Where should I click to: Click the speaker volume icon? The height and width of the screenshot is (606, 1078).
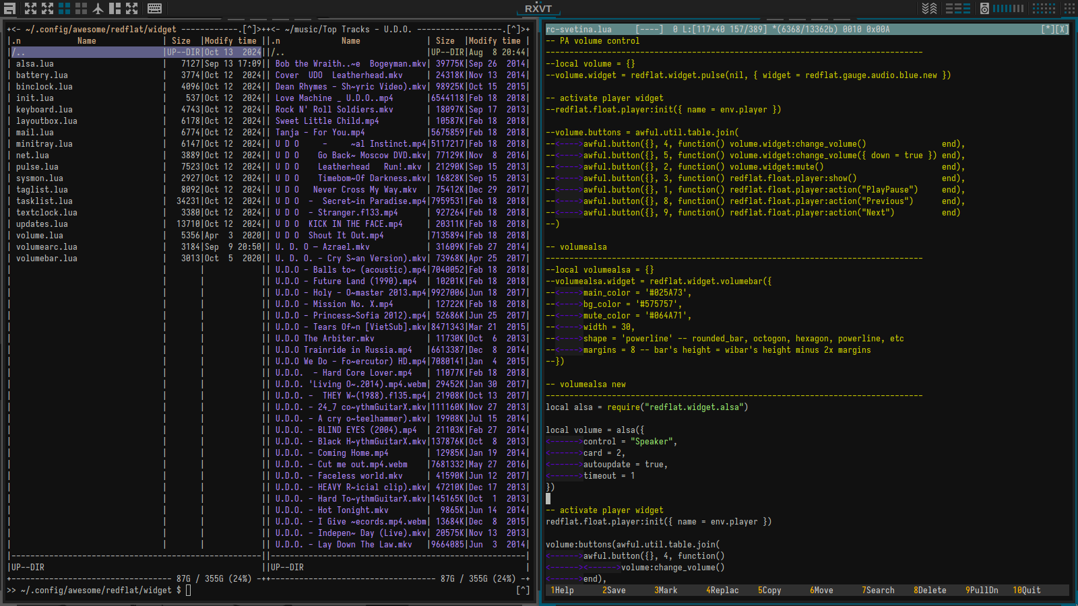984,8
